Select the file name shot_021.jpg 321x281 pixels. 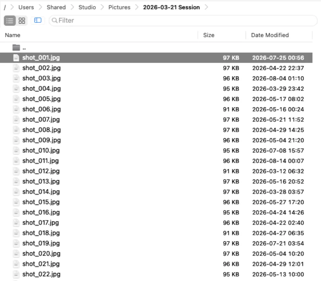pos(41,264)
